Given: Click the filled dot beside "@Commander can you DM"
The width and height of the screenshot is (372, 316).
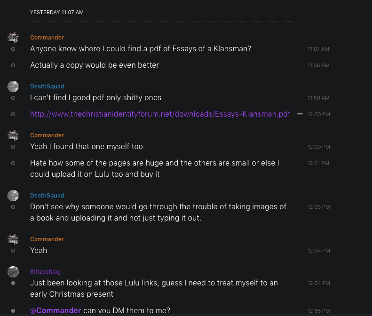Looking at the screenshot, I should tap(13, 311).
